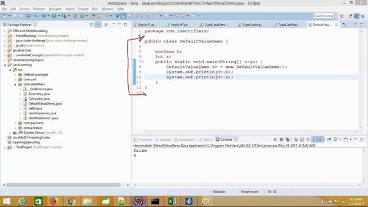This screenshot has height=207, width=368.
Task: Expand the JRE System Library node
Action: click(10, 133)
